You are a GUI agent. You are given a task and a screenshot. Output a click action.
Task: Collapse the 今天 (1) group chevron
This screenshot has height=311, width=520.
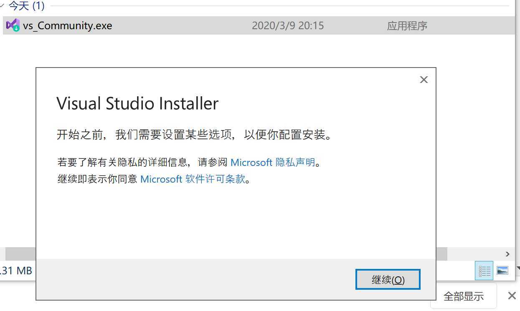tap(2, 6)
